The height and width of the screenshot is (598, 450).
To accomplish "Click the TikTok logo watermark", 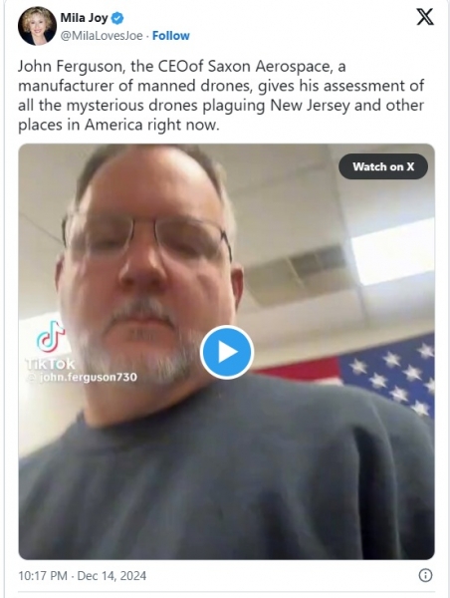I will [x=51, y=336].
